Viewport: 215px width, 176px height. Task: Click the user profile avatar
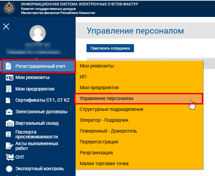coord(38,33)
